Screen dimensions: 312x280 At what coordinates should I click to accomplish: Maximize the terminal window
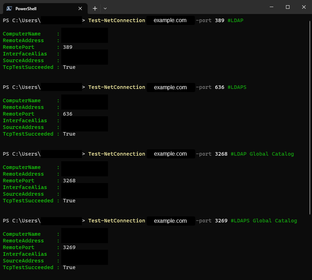point(287,7)
